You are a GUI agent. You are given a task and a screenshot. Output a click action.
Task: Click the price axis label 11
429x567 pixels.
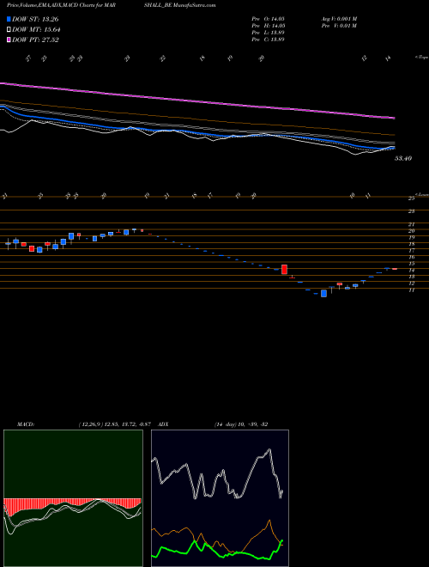coord(411,290)
